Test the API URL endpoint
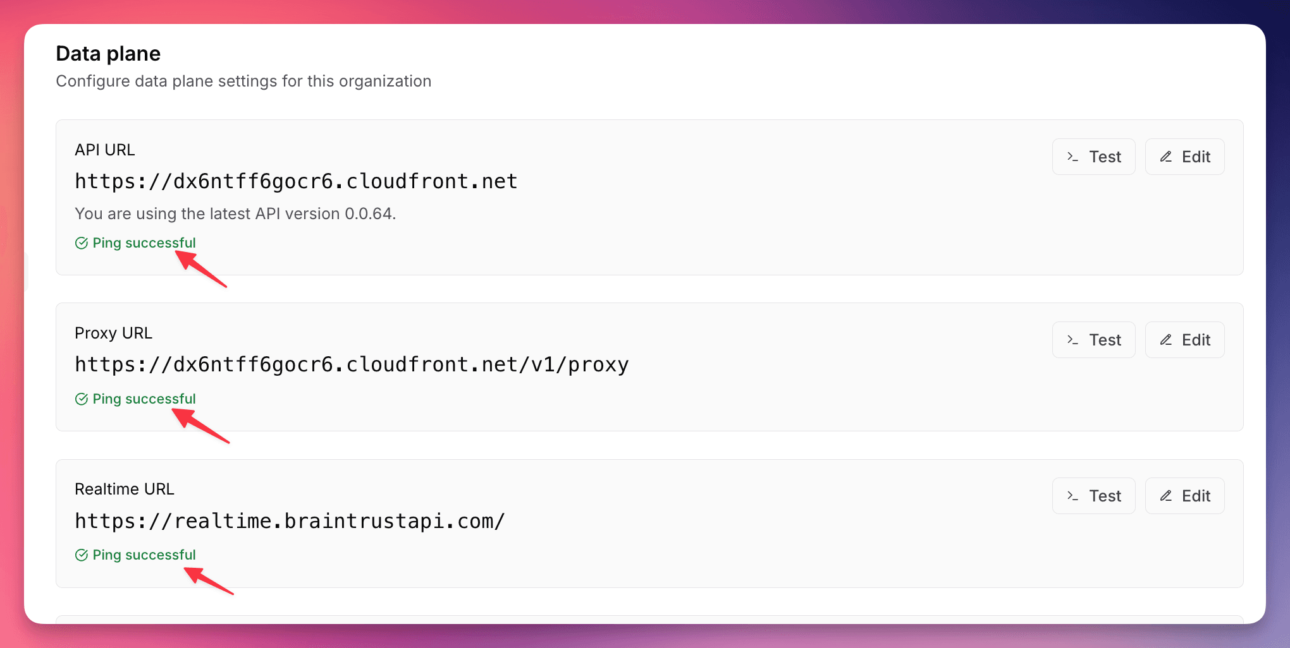 (1093, 156)
